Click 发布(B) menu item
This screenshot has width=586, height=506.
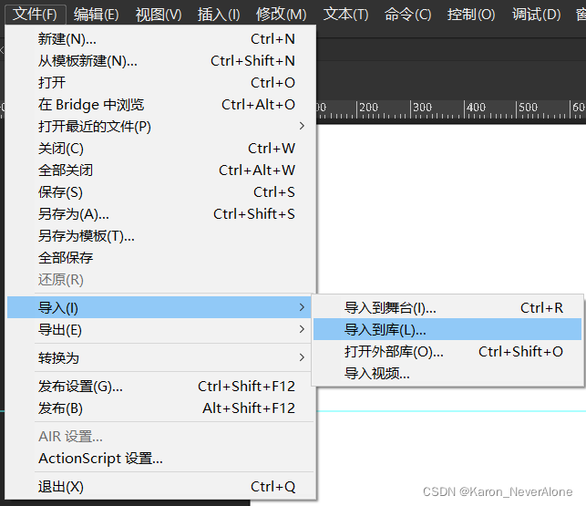coord(161,408)
